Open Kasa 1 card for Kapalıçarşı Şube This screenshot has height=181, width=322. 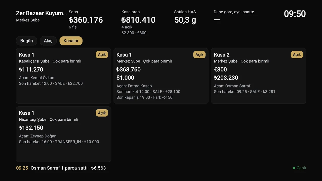pyautogui.click(x=63, y=76)
